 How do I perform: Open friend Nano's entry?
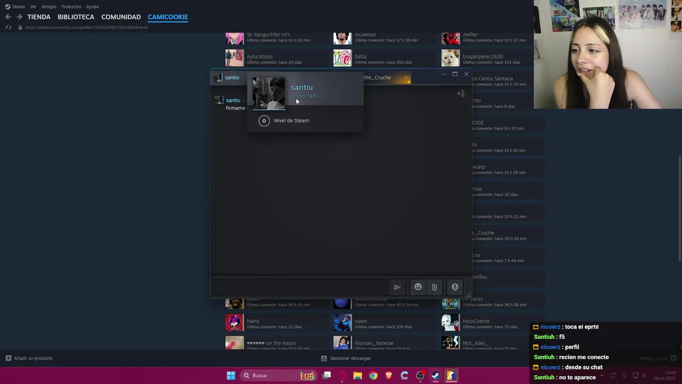[x=277, y=323]
